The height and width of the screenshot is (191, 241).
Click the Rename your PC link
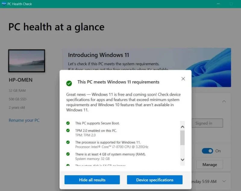24,120
